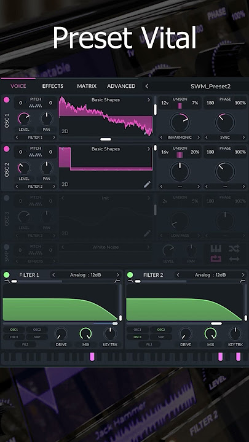Switch to the EFFECTS tab
The width and height of the screenshot is (249, 442).
(x=53, y=87)
